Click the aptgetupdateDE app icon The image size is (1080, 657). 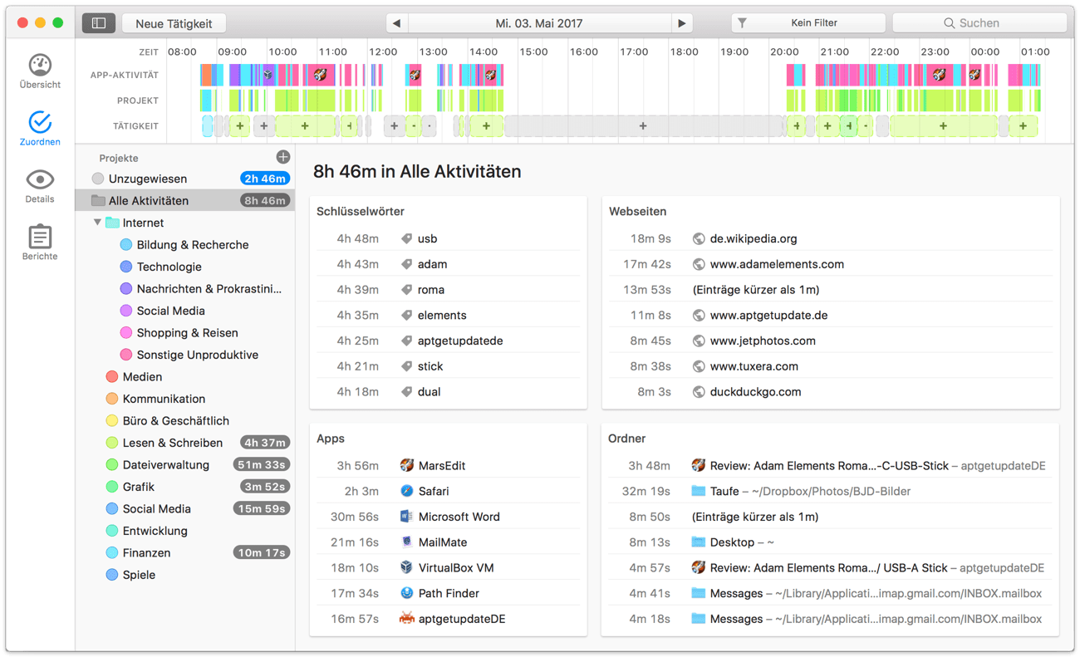click(x=407, y=619)
